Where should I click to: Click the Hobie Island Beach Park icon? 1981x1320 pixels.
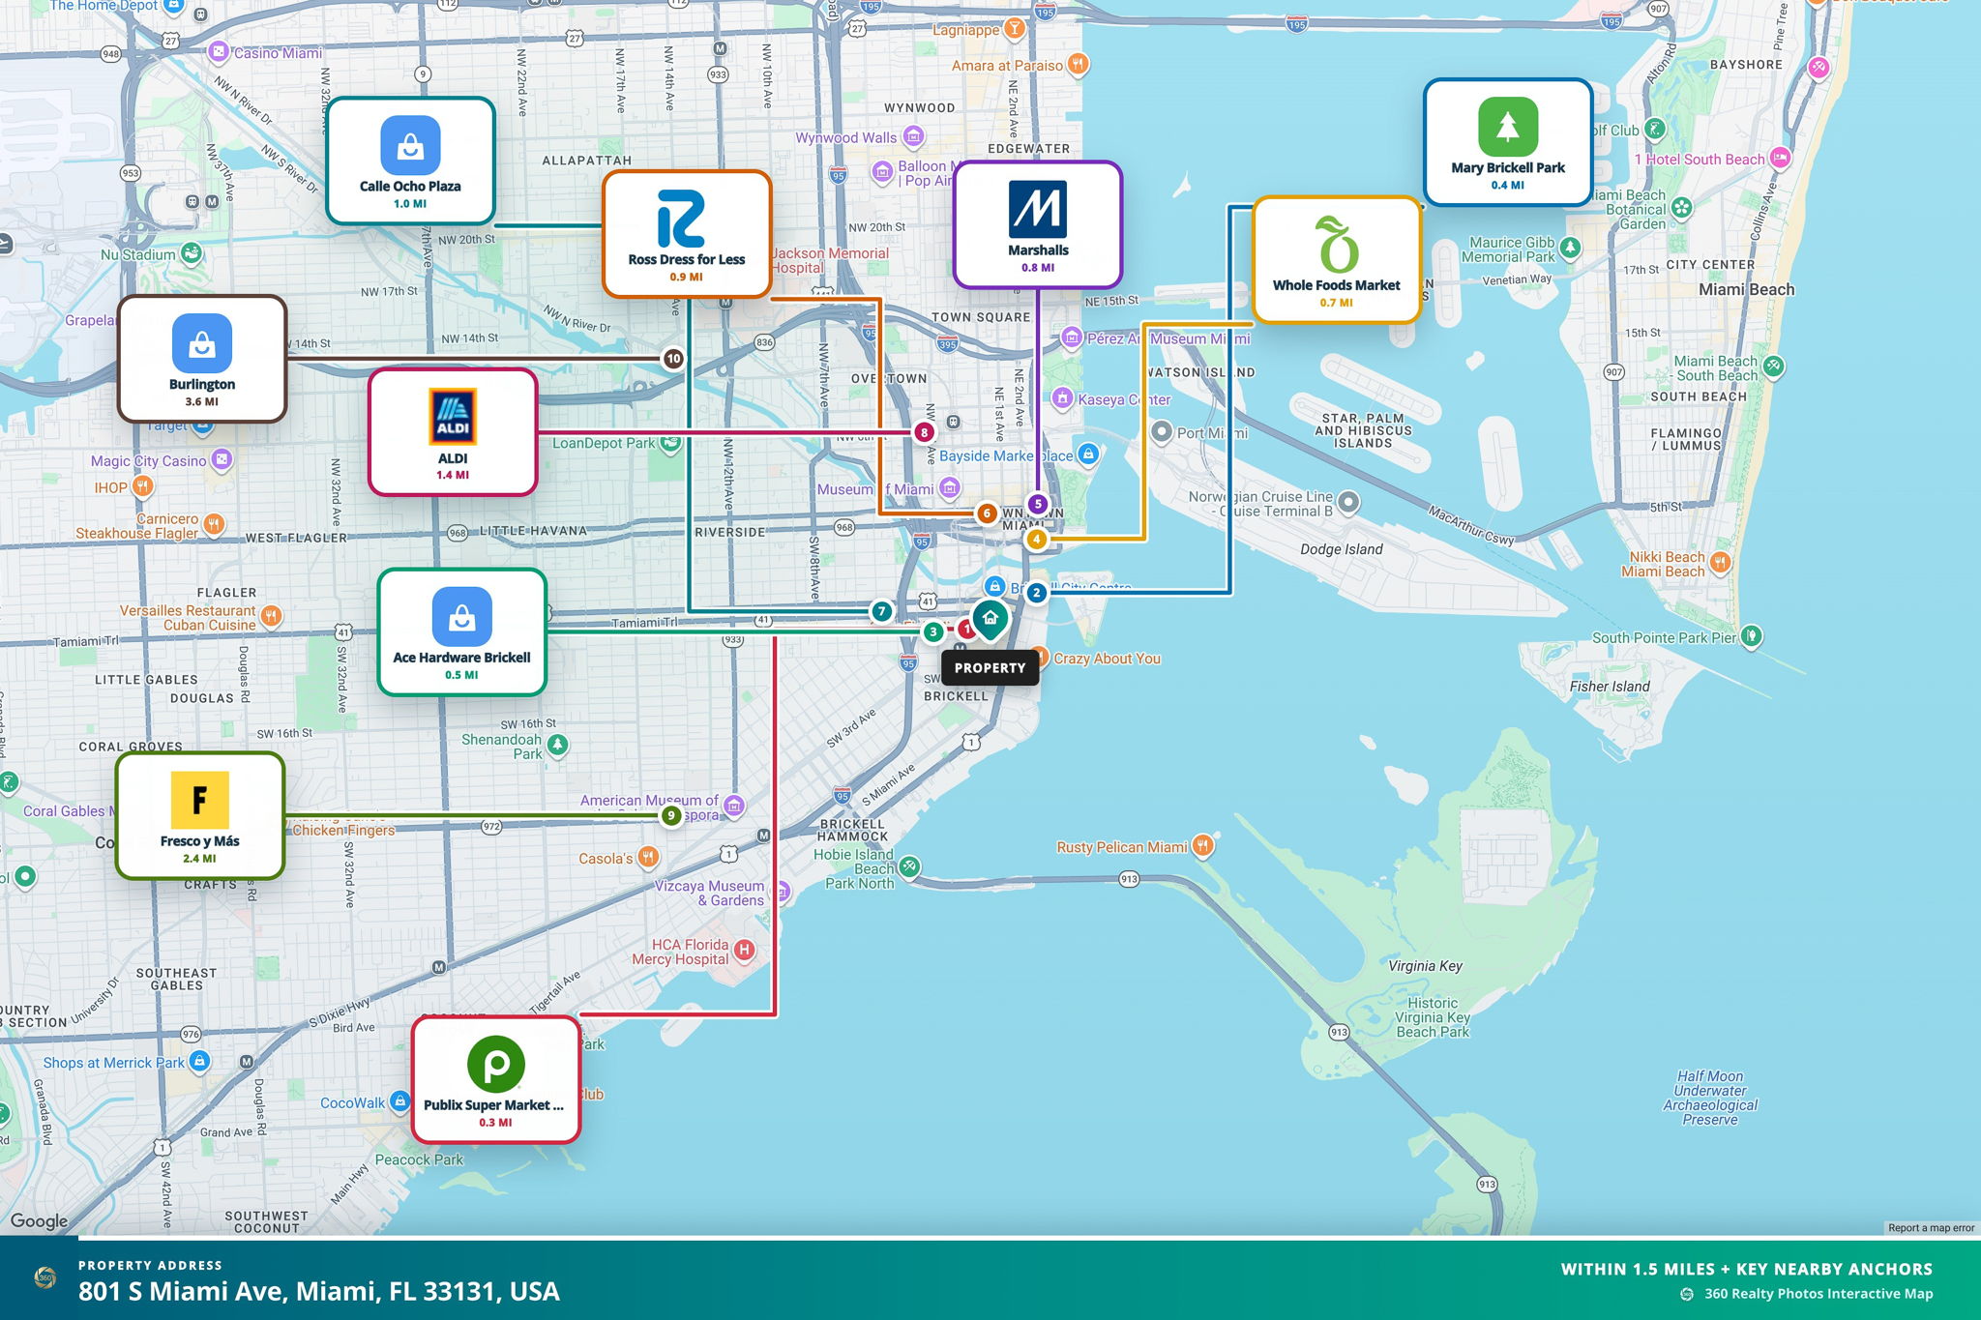pos(909,867)
